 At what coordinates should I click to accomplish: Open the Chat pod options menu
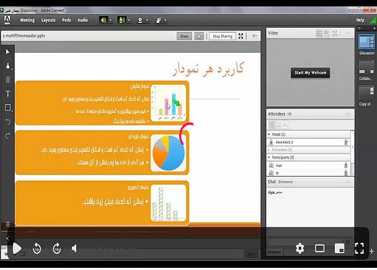pyautogui.click(x=348, y=182)
